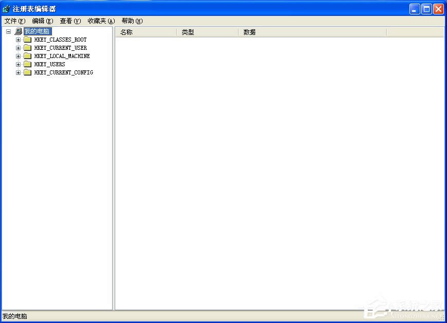Expand HKEY_USERS with its plus box
Viewport: 447px width, 323px height.
point(18,64)
